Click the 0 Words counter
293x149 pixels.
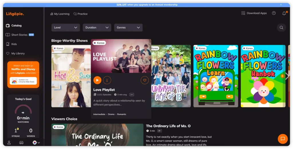(x=31, y=132)
